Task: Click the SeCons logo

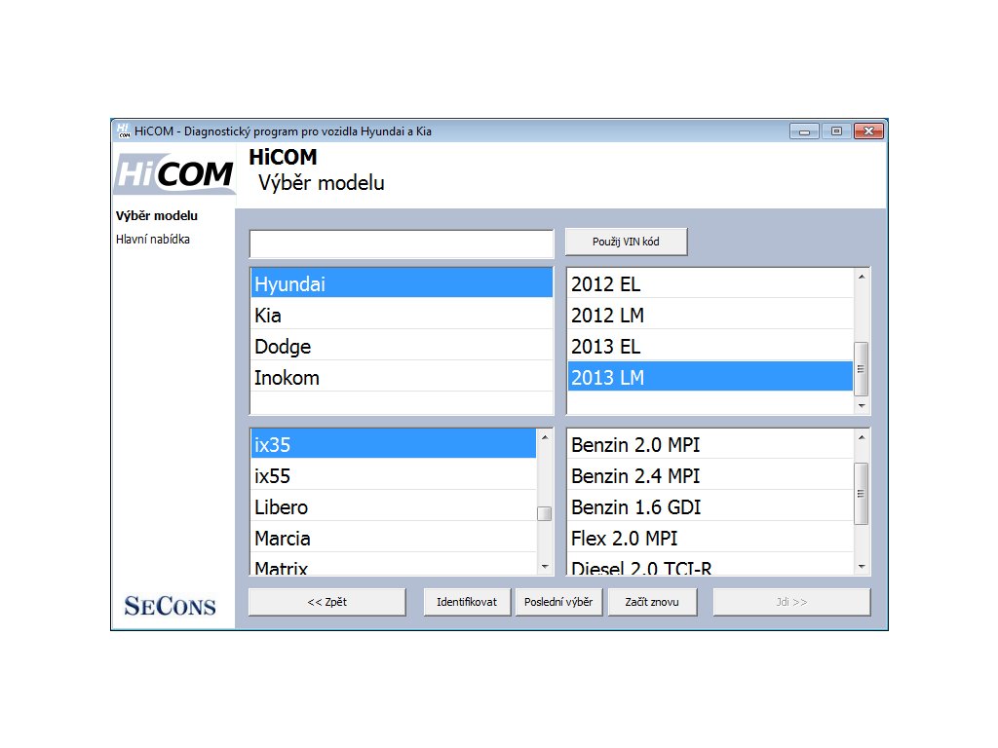Action: [170, 606]
